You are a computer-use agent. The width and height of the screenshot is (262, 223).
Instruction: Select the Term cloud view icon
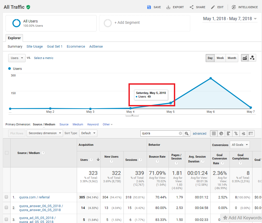(244, 133)
